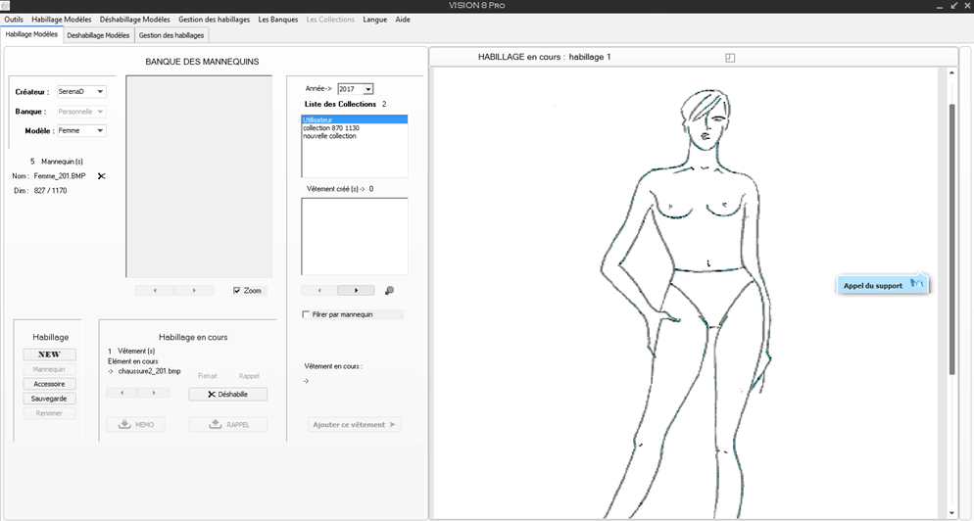
Task: Toggle the Zoom checkbox
Action: (237, 291)
